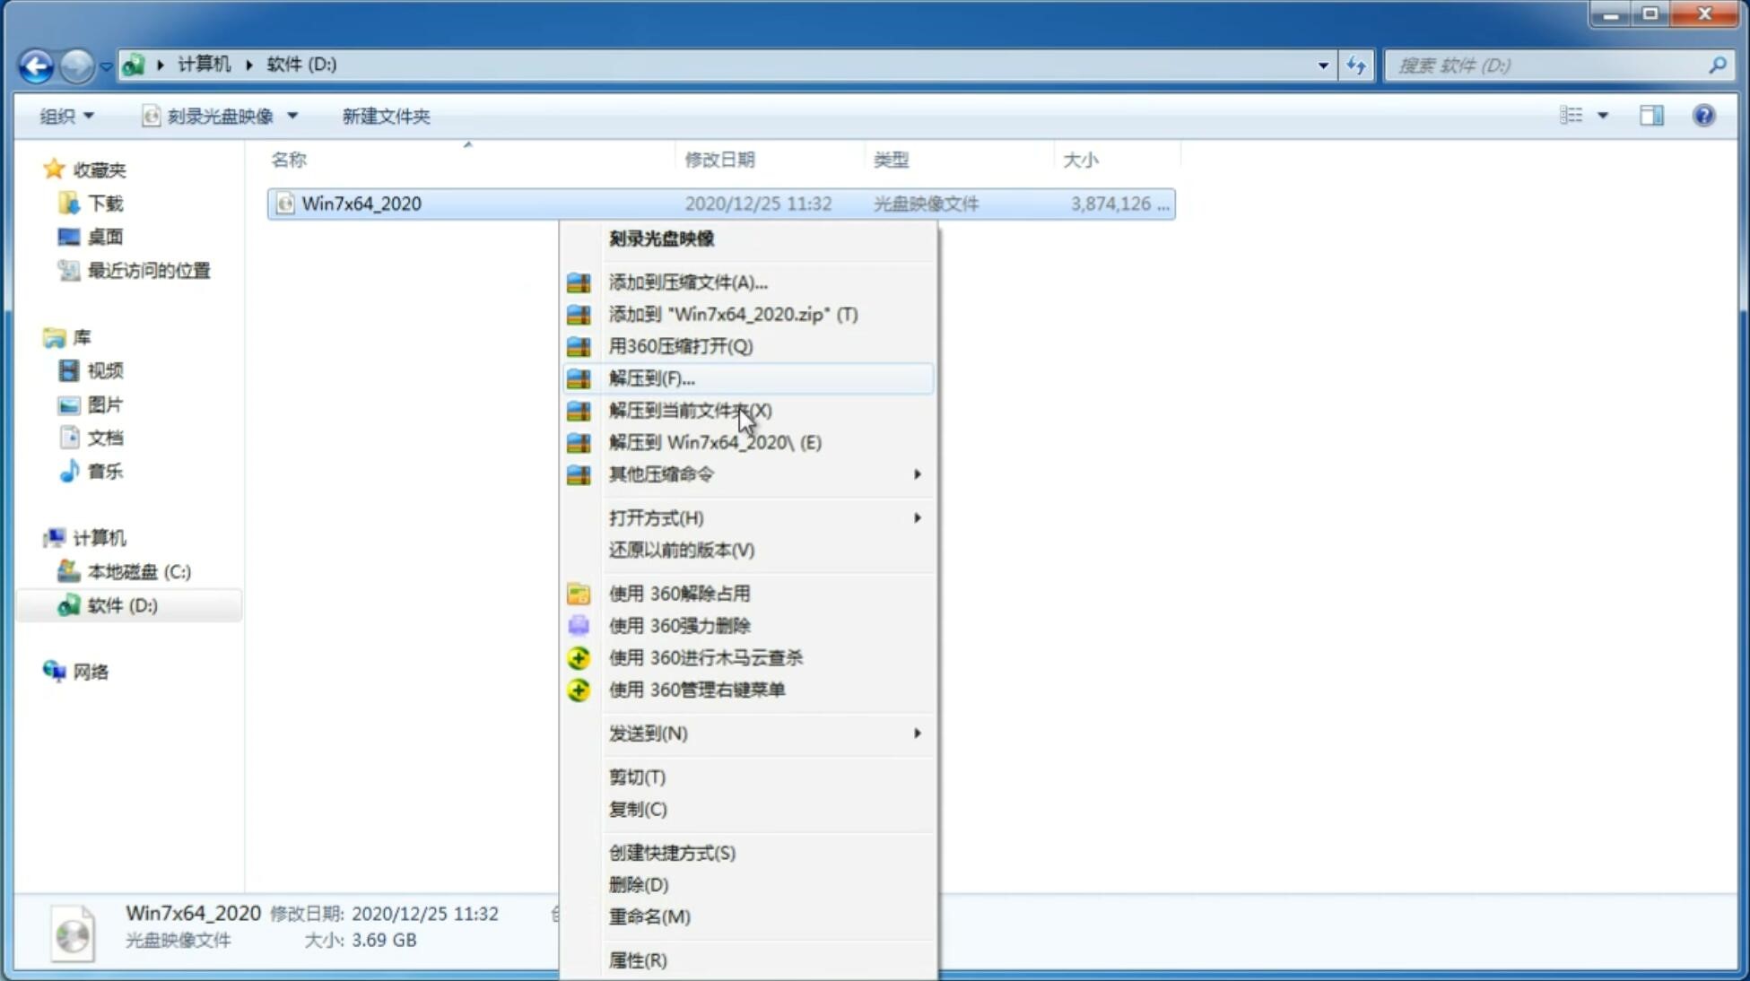Click 使用360进行木马云查杀 icon
The width and height of the screenshot is (1750, 981).
[579, 657]
